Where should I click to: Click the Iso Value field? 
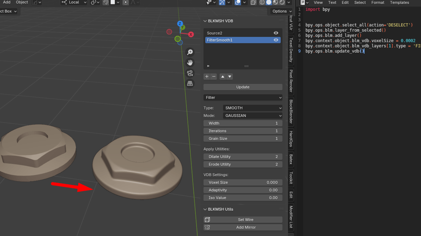(243, 198)
